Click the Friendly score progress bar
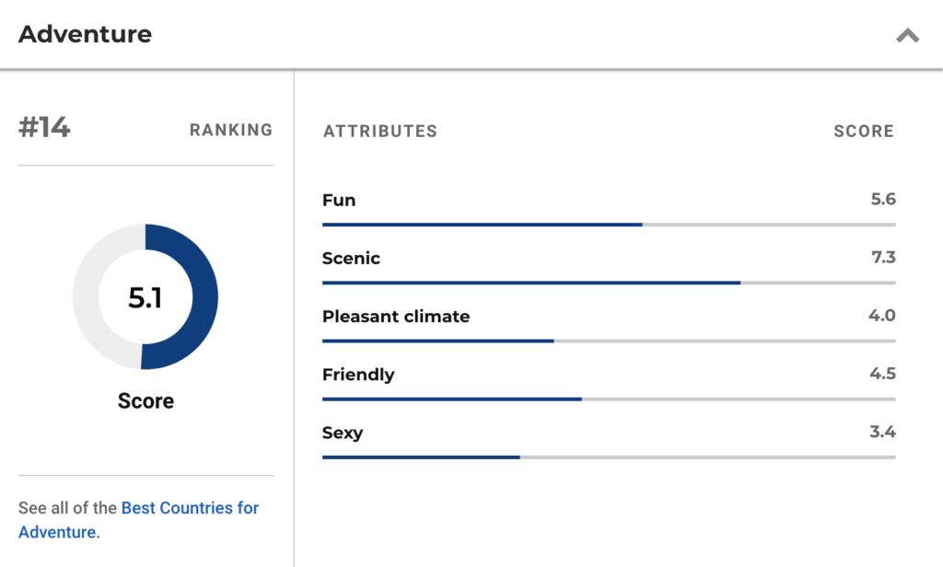Viewport: 943px width, 567px height. point(609,399)
